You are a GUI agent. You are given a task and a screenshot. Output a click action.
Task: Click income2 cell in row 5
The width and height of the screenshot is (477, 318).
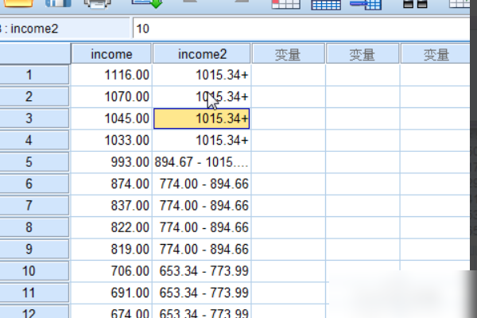[201, 162]
